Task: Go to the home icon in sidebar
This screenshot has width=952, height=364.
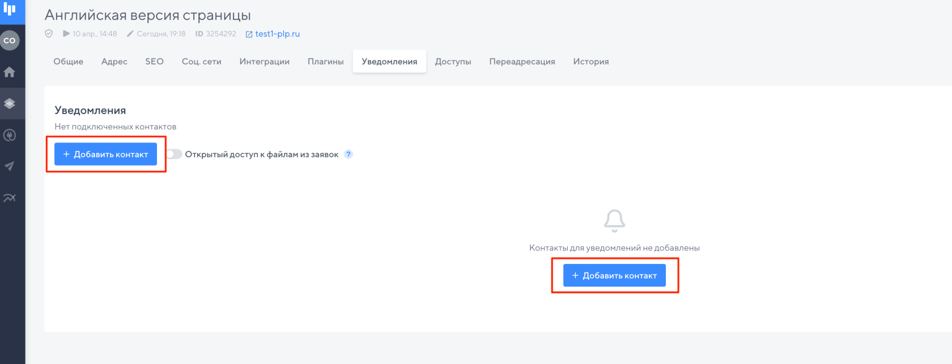Action: coord(10,72)
